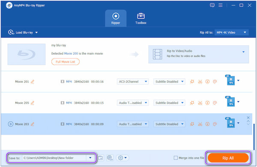The image size is (257, 167).
Task: Enable Merge into one file checkbox
Action: 176,158
